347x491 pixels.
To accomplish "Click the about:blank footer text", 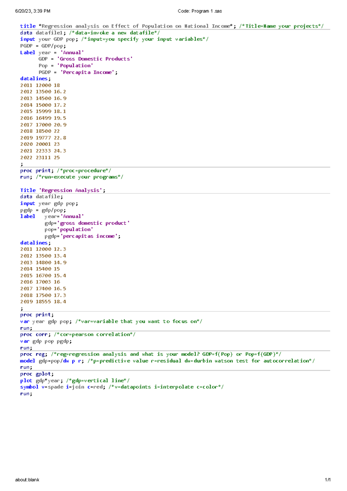I will (27, 480).
